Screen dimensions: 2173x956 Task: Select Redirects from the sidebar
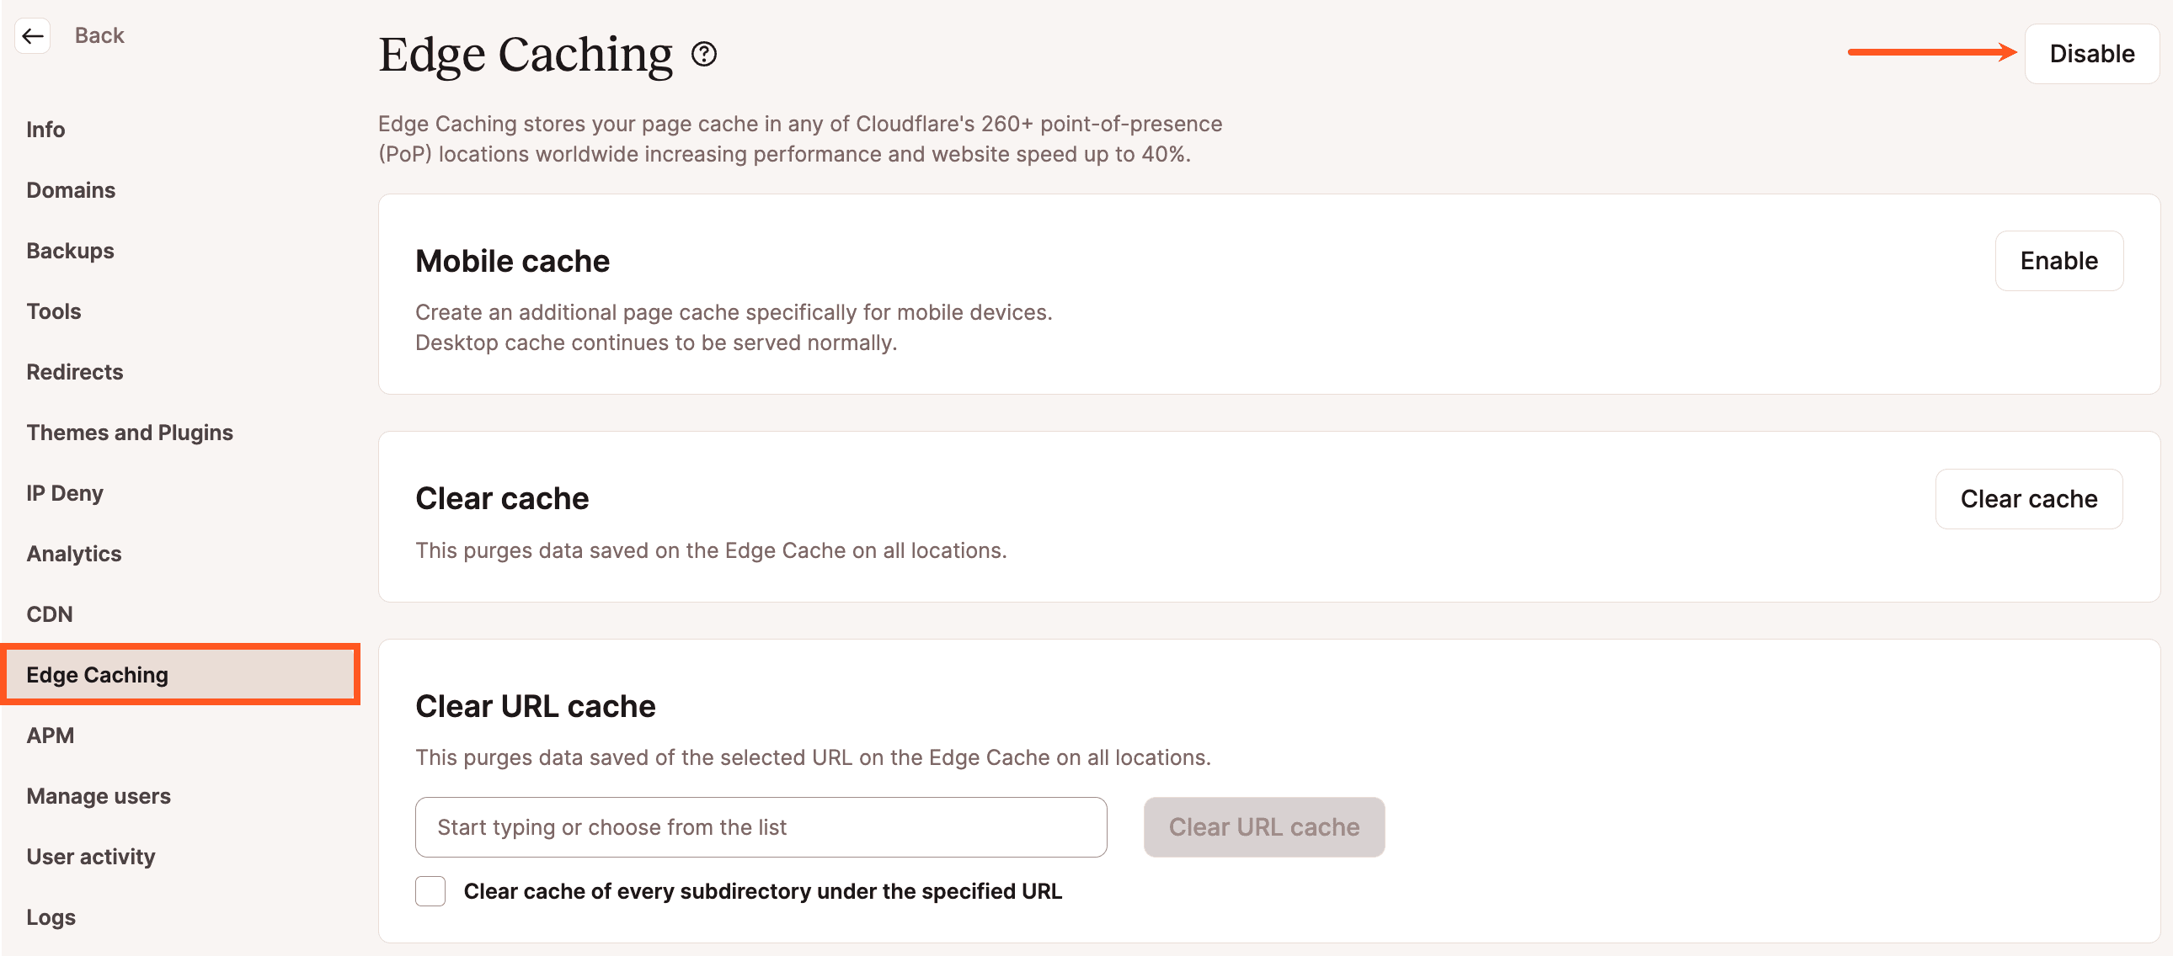coord(74,372)
